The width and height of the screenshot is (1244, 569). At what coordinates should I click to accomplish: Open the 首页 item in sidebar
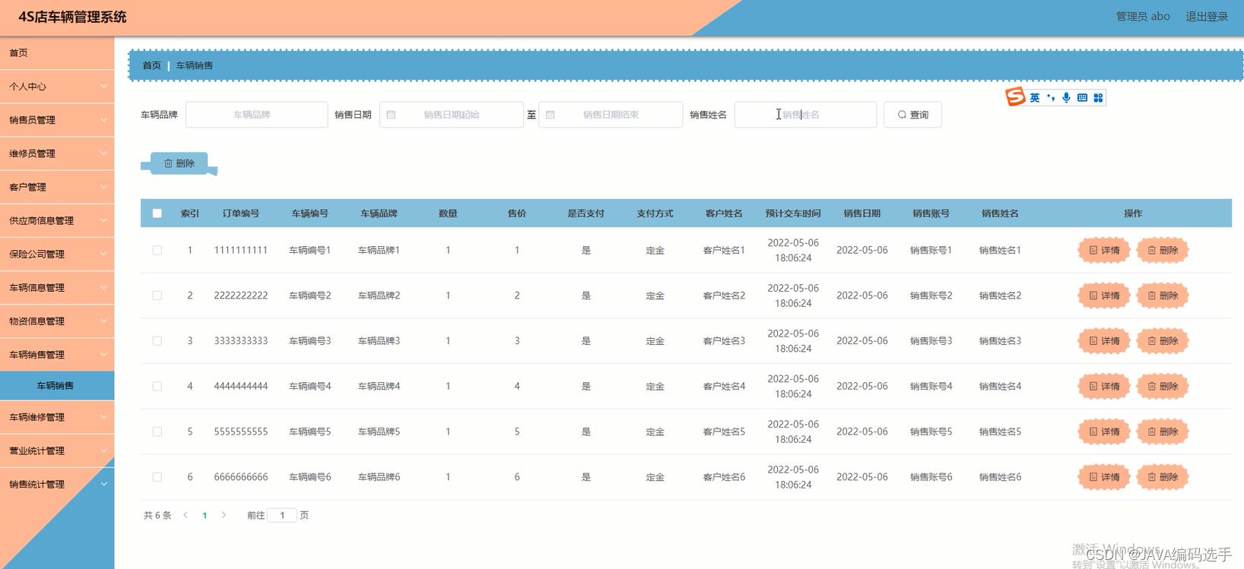[x=57, y=53]
